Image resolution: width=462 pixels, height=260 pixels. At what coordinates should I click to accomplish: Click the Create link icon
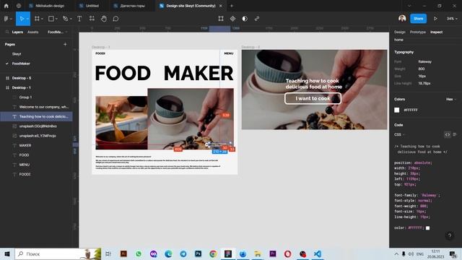pos(257,19)
